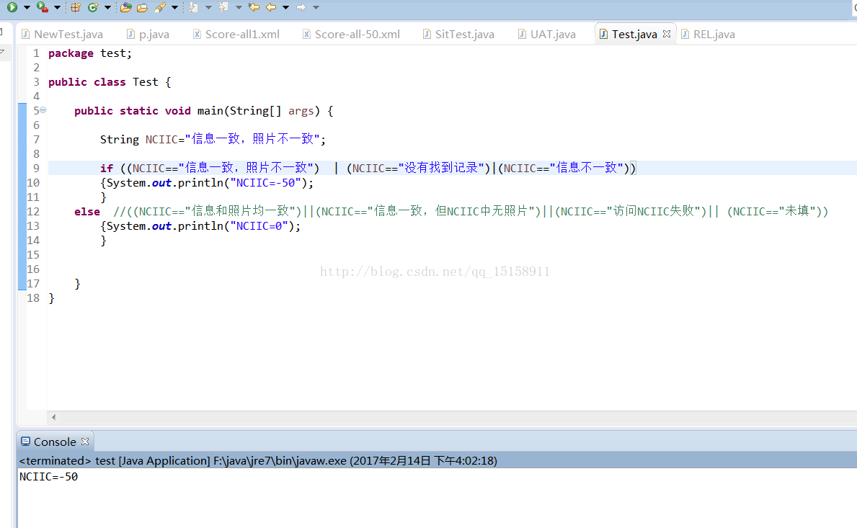Click string "NCIIC=0" in println

point(259,226)
